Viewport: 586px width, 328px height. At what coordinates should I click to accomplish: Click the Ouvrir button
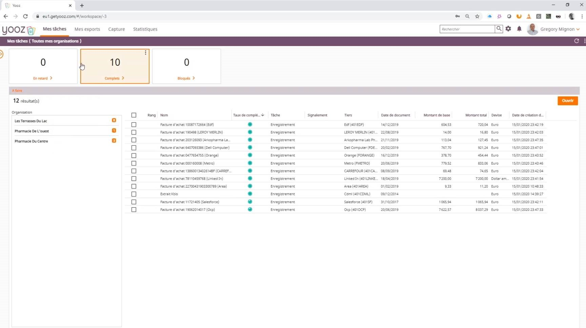coord(568,101)
